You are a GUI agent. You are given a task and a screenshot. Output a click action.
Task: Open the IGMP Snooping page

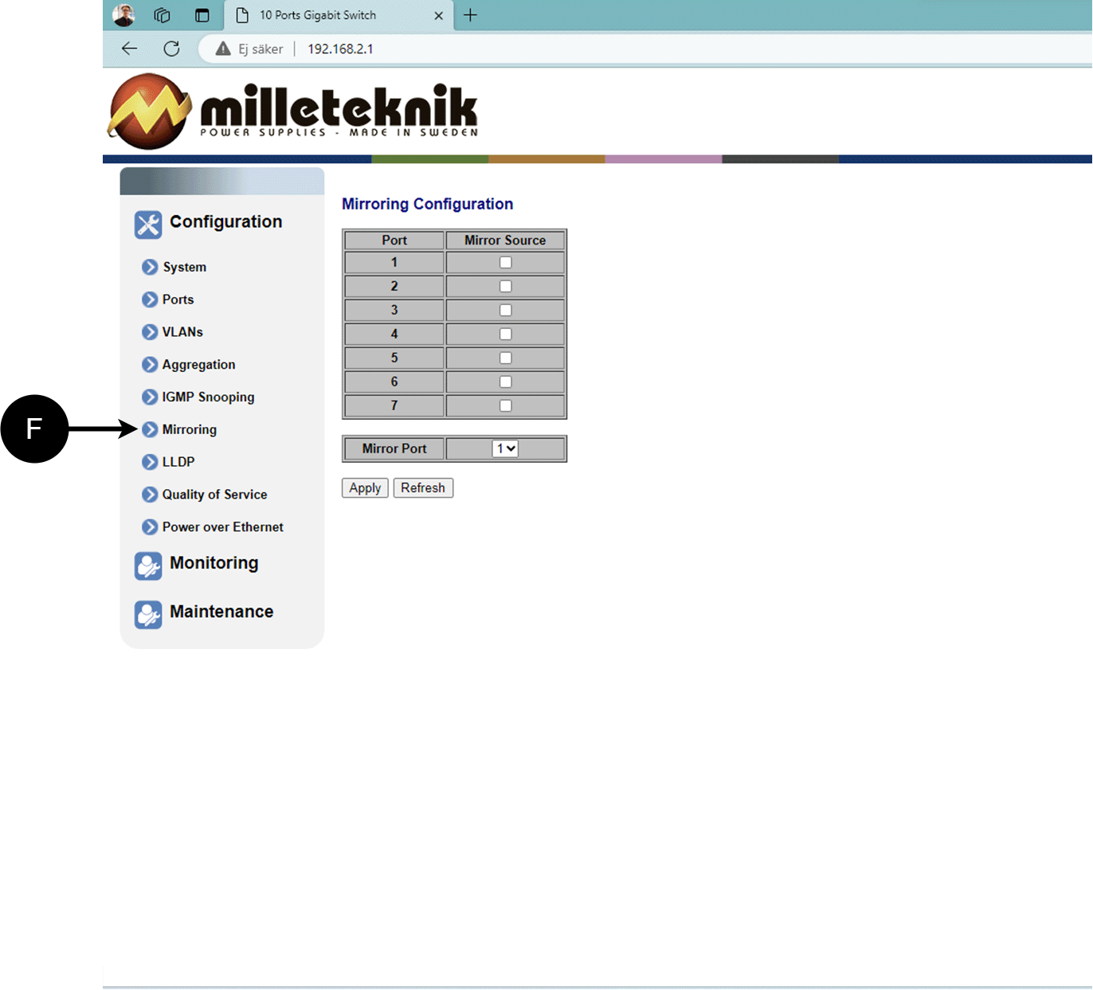click(x=208, y=397)
